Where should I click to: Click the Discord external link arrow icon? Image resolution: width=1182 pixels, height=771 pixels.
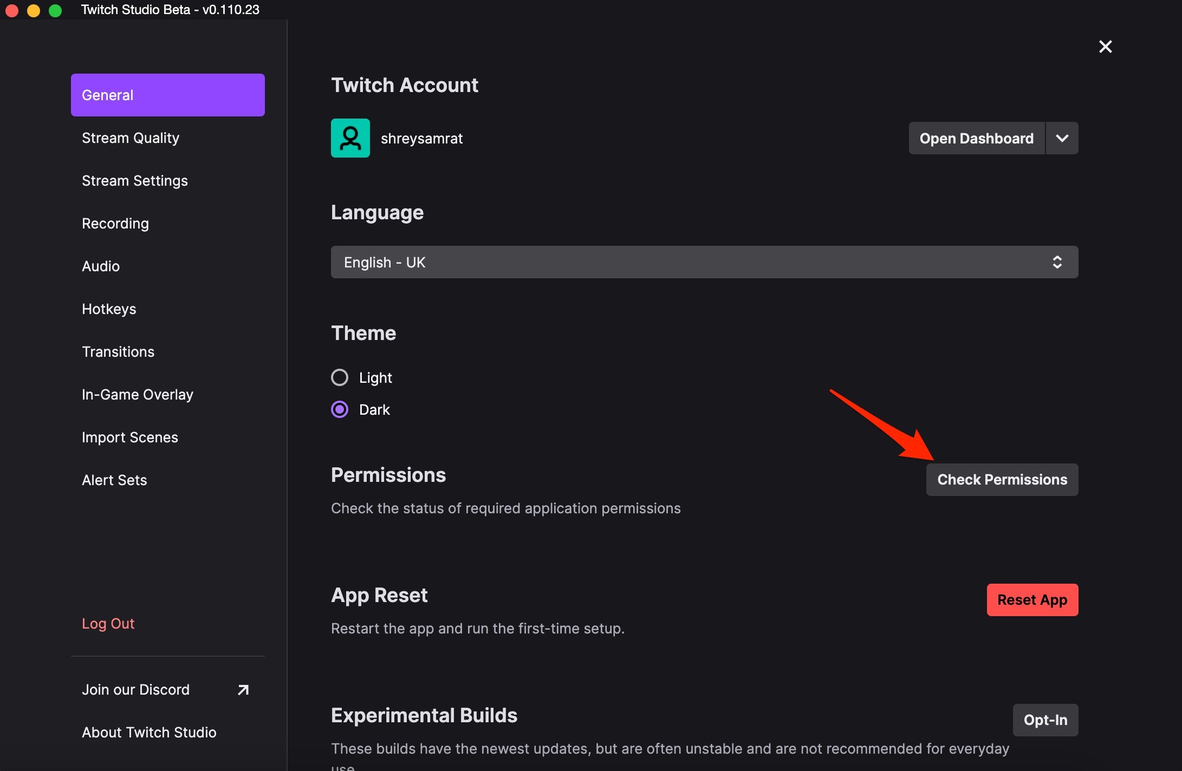[243, 690]
